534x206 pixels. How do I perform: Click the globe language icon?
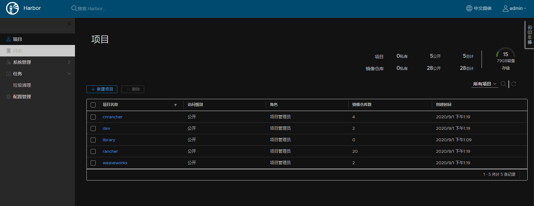(x=469, y=8)
